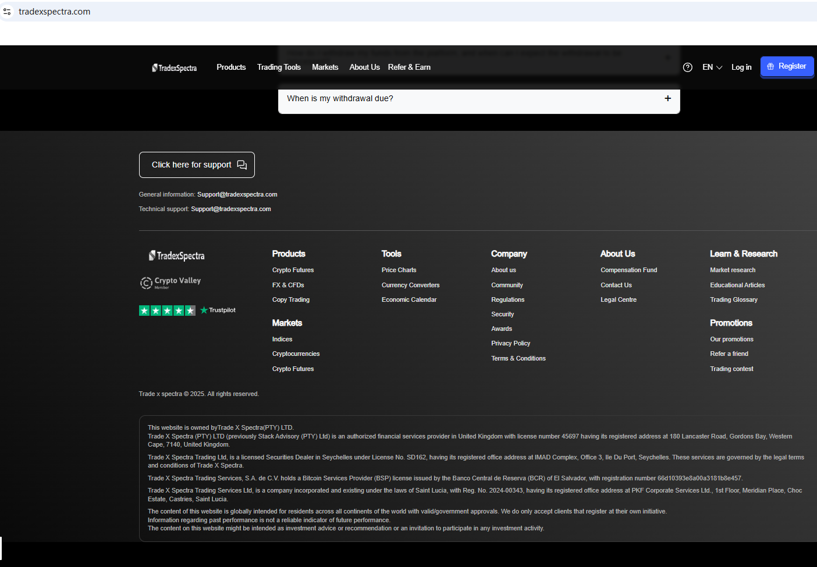
Task: Open the Products menu in navbar
Action: point(231,67)
